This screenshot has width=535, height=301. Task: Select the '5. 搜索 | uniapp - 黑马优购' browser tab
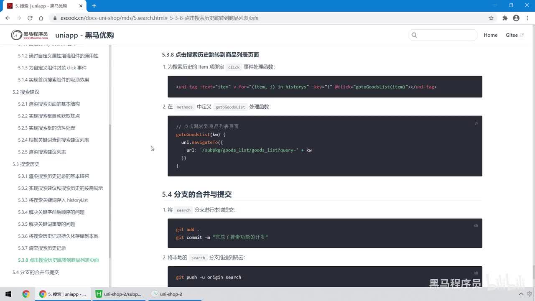[x=45, y=6]
